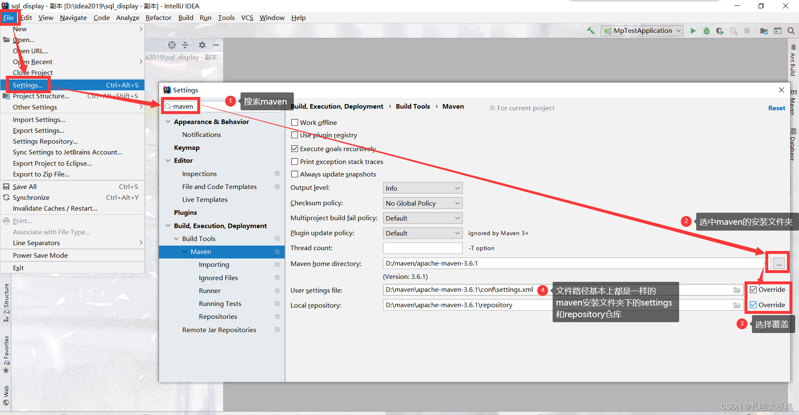Screen dimensions: 799x415
Task: Open the Favorites tool window tab
Action: [x=6, y=354]
